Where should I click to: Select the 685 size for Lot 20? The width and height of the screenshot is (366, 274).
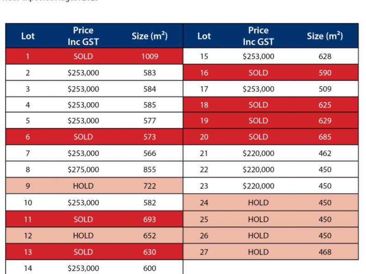click(x=325, y=137)
